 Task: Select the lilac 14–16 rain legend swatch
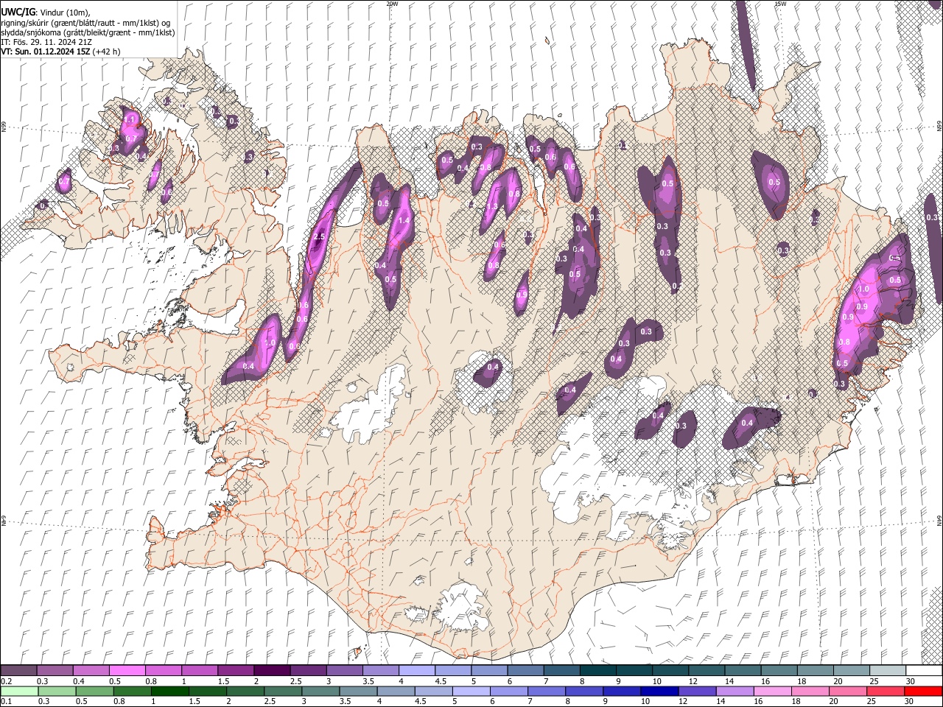coord(736,692)
